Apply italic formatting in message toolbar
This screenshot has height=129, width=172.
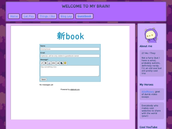(42, 63)
